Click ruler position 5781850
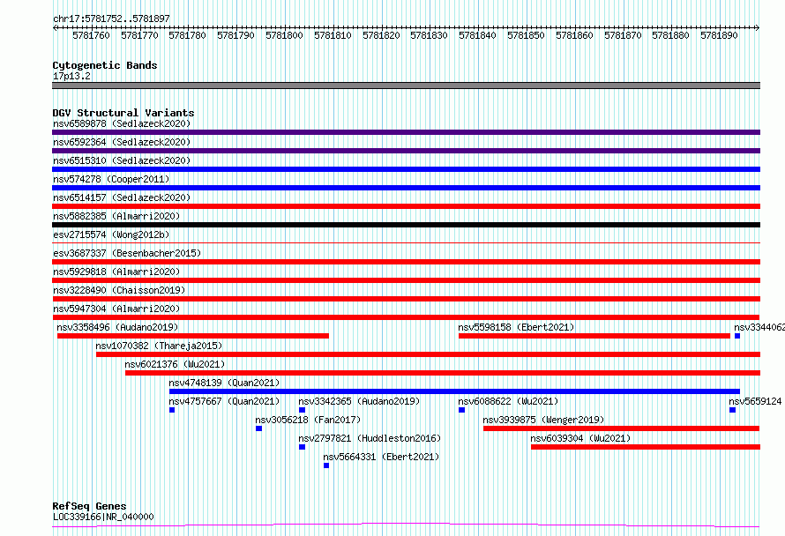This screenshot has width=785, height=536. [x=526, y=35]
